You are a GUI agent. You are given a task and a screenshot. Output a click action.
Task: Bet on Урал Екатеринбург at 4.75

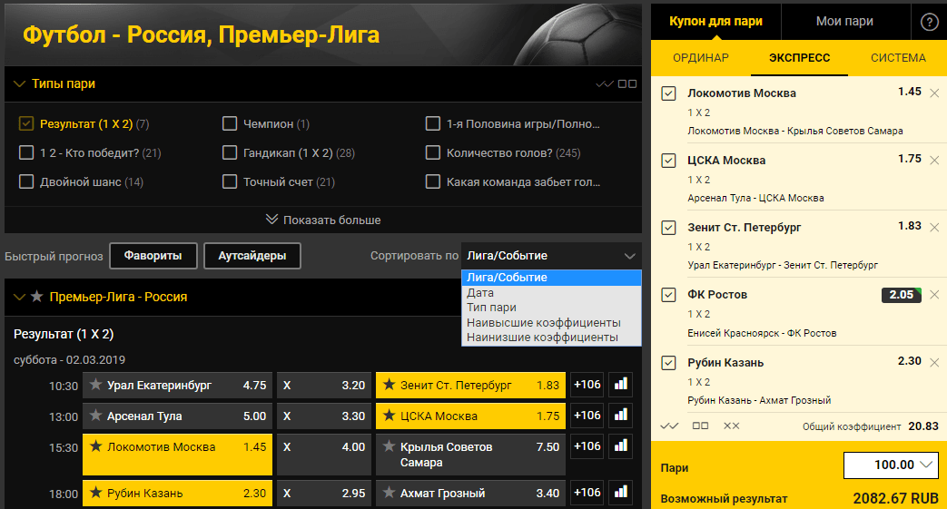(x=177, y=386)
